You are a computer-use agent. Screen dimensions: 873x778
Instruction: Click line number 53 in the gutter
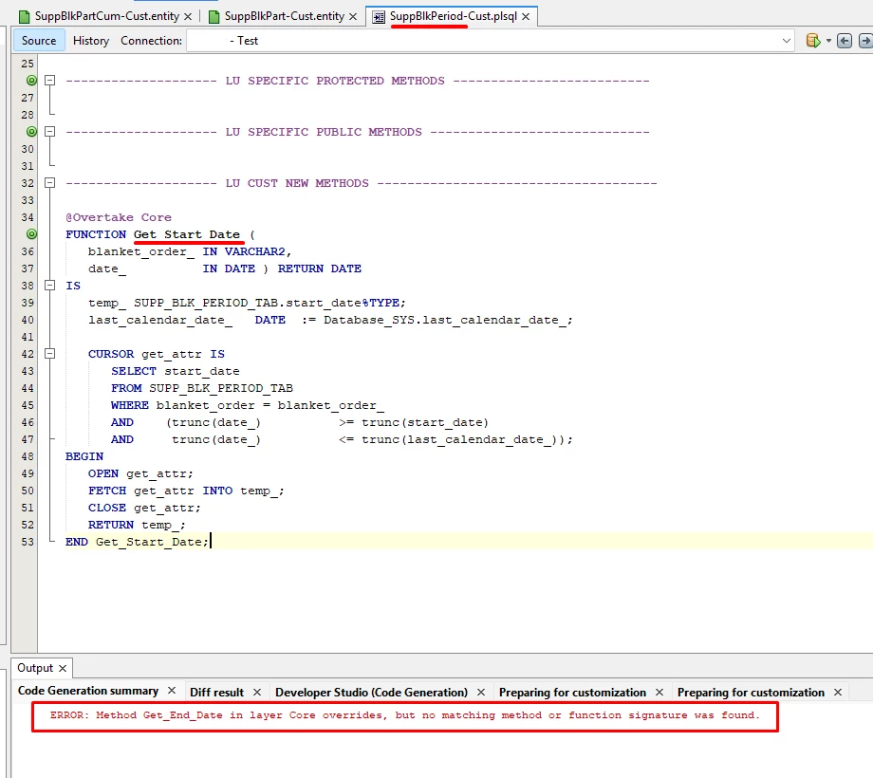tap(28, 542)
